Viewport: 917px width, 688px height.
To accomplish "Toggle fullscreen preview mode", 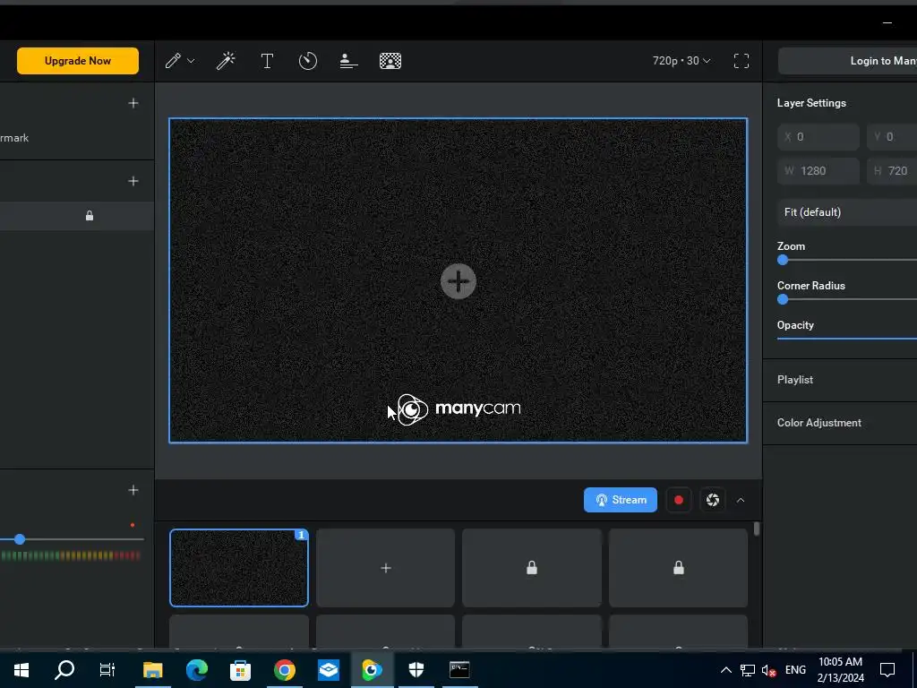I will (741, 61).
